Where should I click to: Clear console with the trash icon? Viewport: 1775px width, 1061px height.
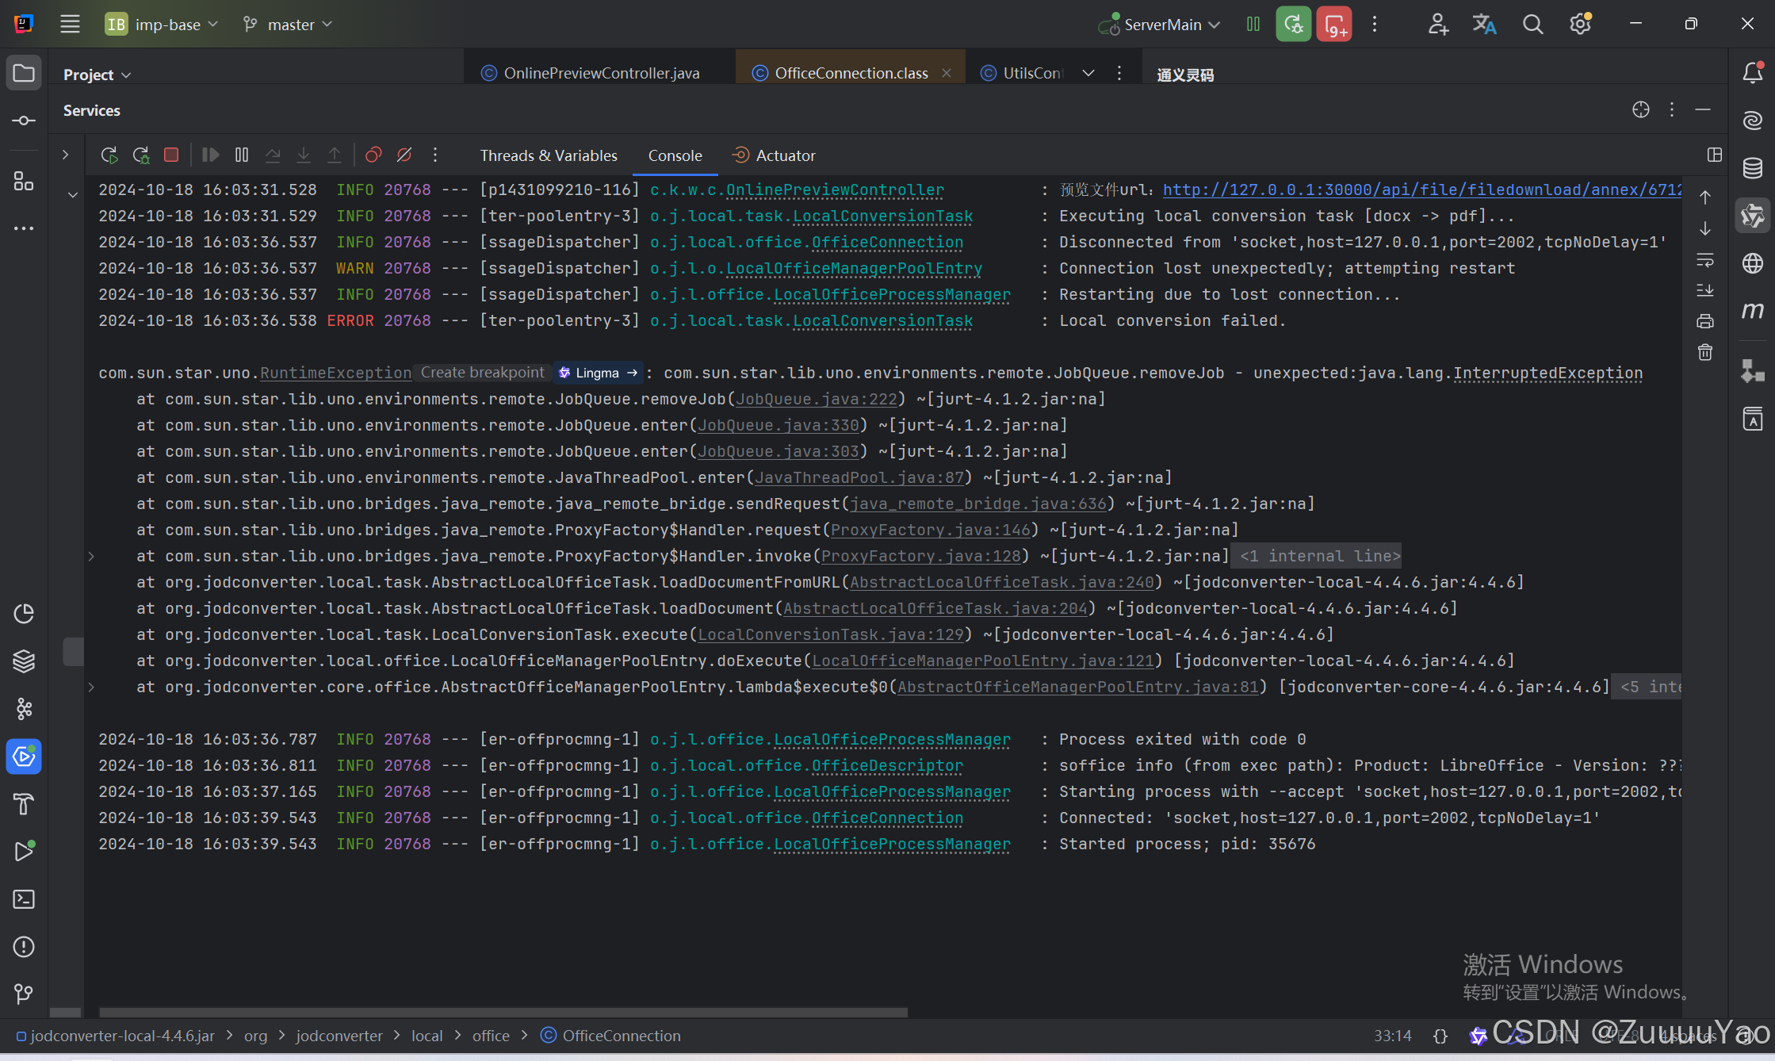(1705, 352)
